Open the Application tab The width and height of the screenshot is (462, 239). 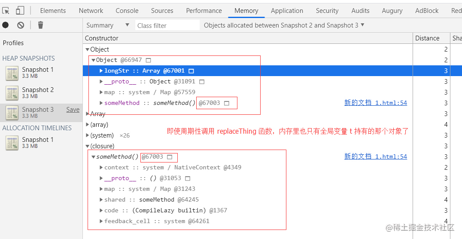point(287,11)
